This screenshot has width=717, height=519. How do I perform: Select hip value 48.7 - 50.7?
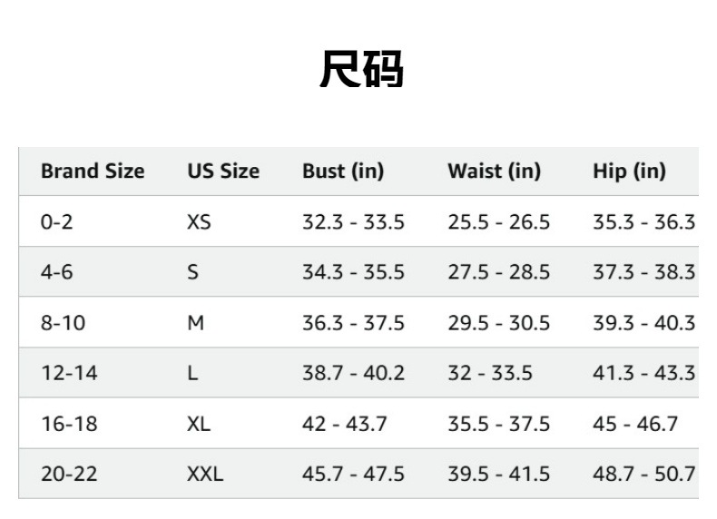tap(643, 474)
